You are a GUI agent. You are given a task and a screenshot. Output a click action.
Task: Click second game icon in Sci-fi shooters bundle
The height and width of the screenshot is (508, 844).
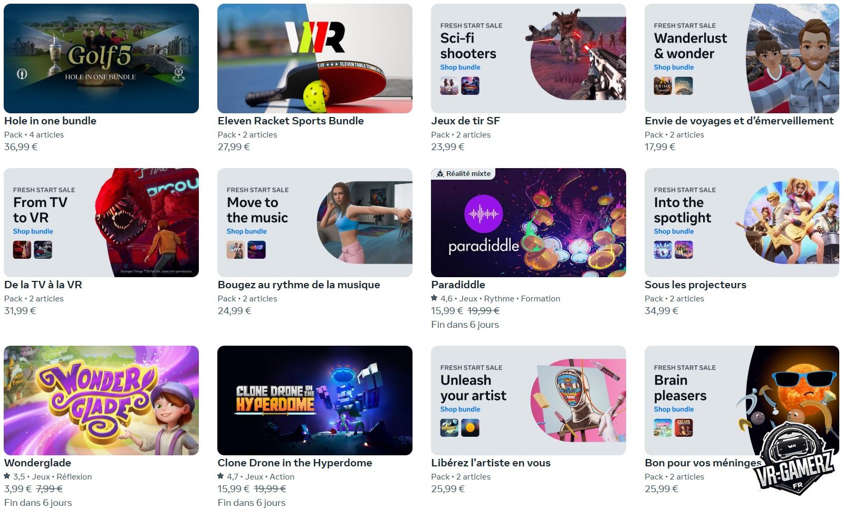coord(470,85)
